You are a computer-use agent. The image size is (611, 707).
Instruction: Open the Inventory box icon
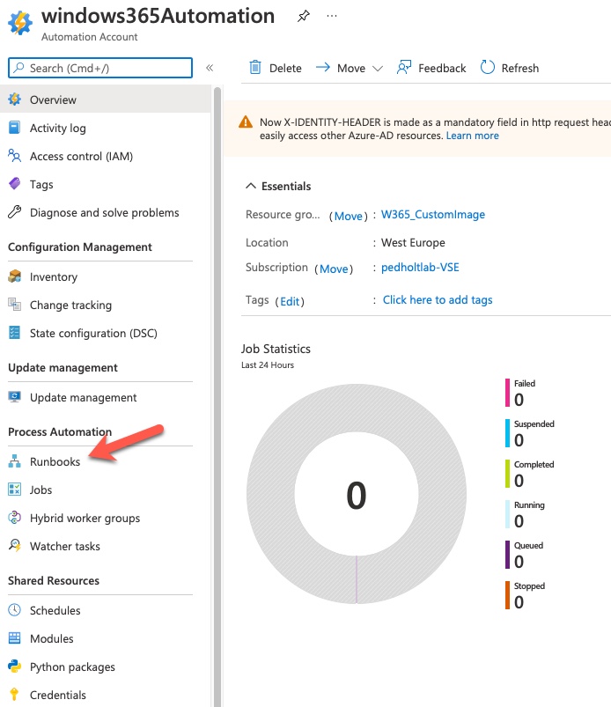click(14, 276)
